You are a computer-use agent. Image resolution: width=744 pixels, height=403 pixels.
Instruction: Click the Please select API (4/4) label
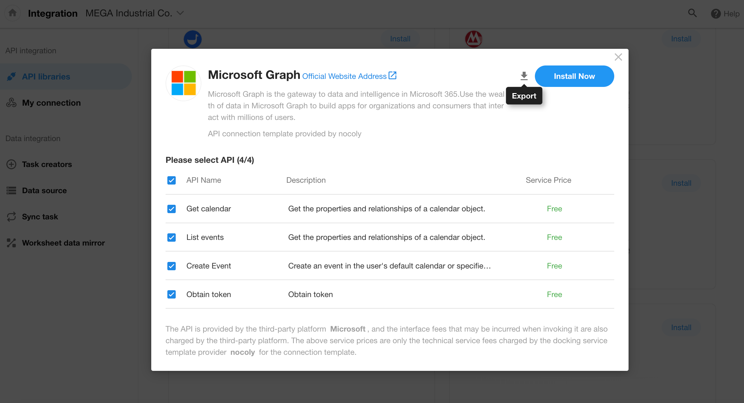[x=210, y=160]
